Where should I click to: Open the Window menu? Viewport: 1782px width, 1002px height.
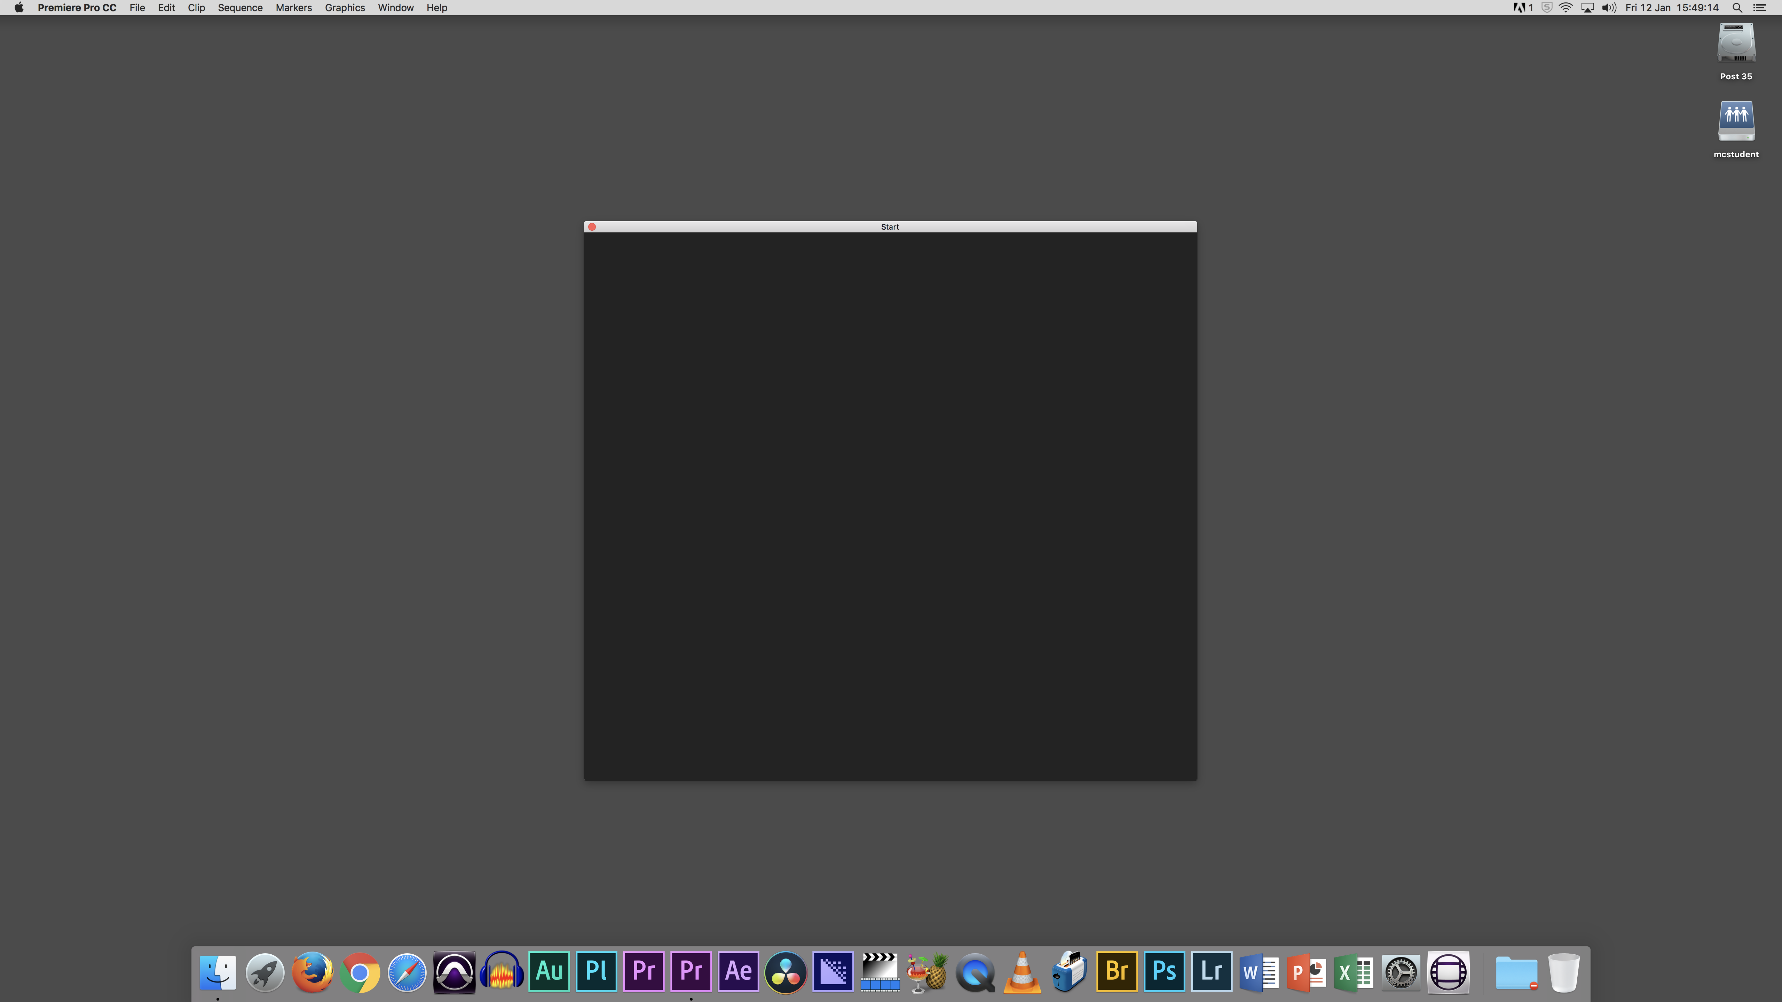[396, 8]
